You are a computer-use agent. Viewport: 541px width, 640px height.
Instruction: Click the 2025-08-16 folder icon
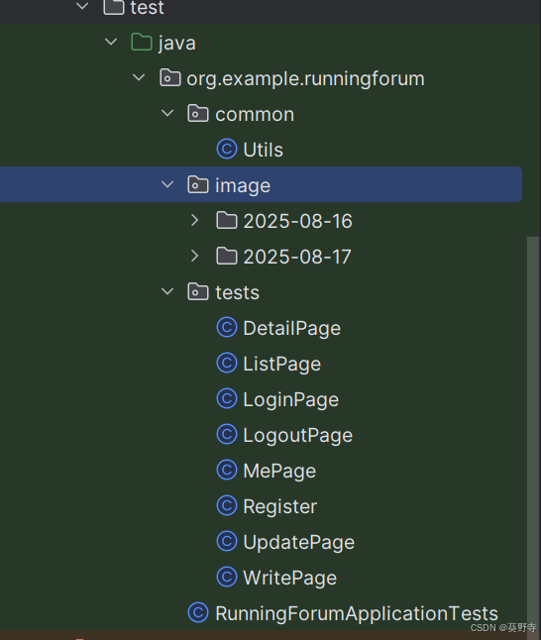pos(227,220)
